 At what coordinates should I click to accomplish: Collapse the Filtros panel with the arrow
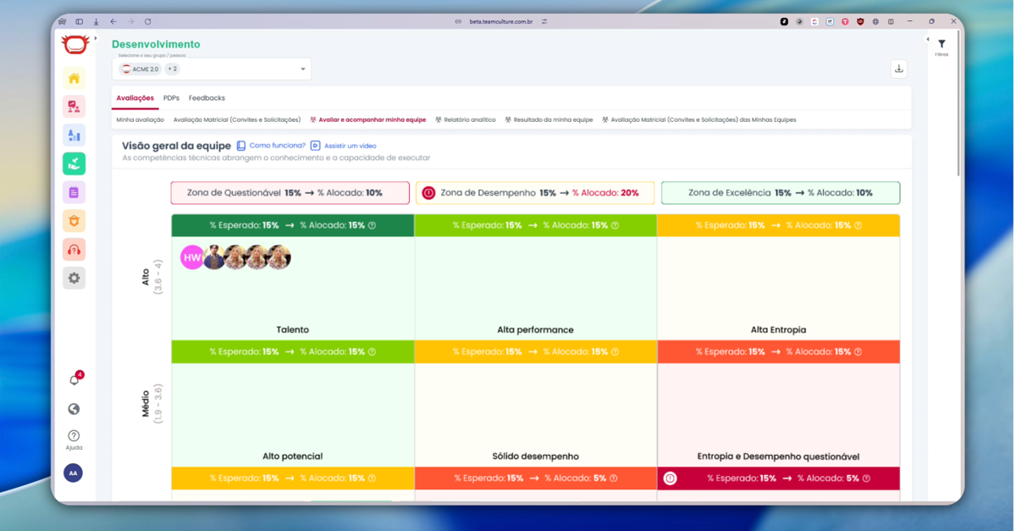(x=927, y=39)
